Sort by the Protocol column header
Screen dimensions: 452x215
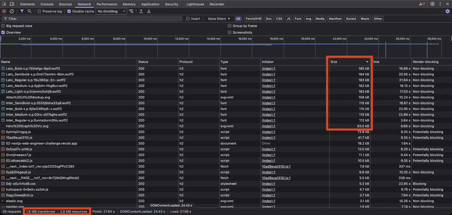tap(198, 62)
